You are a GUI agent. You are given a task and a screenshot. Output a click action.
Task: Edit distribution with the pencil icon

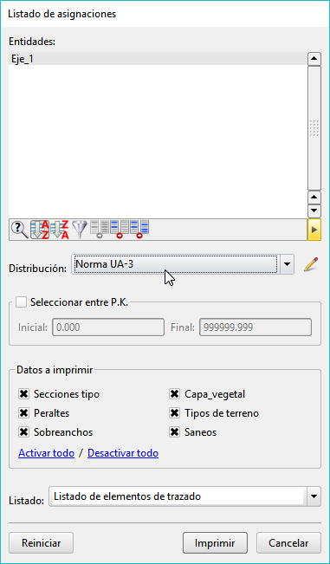(x=311, y=264)
